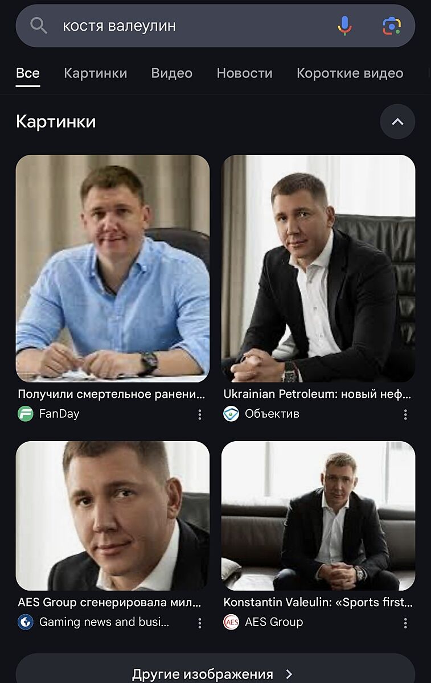This screenshot has width=431, height=683.
Task: Open the Новости tab
Action: click(x=244, y=73)
